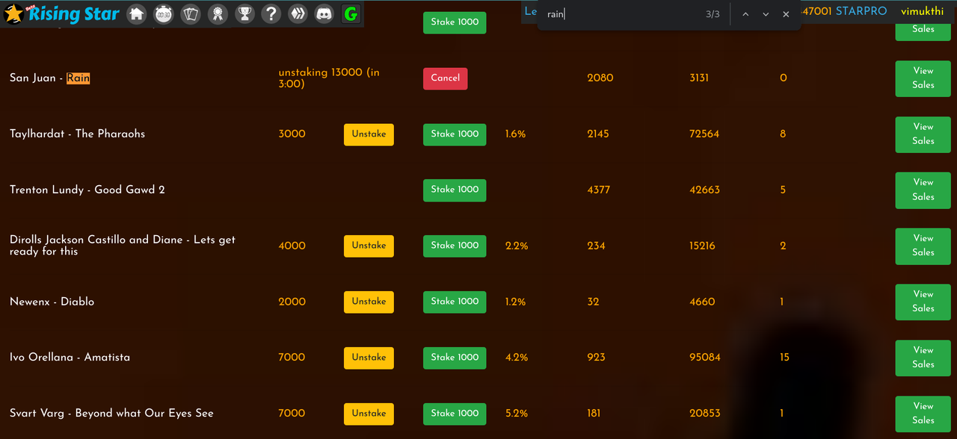View Sales for Svart Varg row
The height and width of the screenshot is (439, 957).
click(923, 414)
